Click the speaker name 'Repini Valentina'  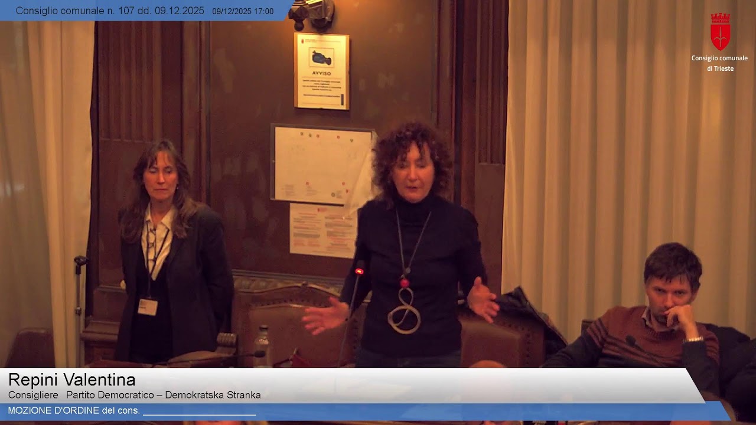tap(72, 380)
